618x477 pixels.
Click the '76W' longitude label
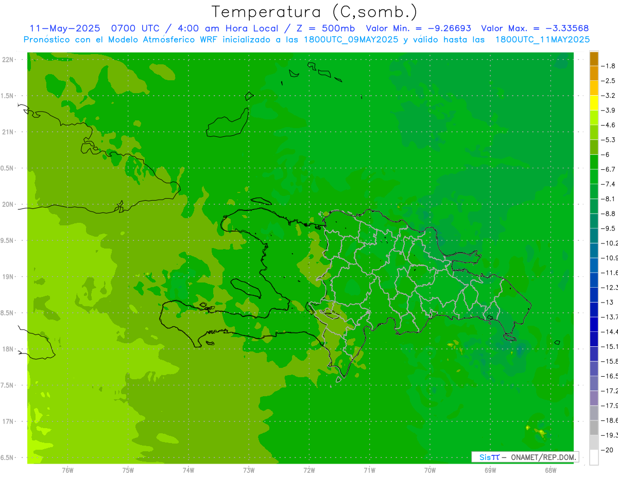(67, 470)
